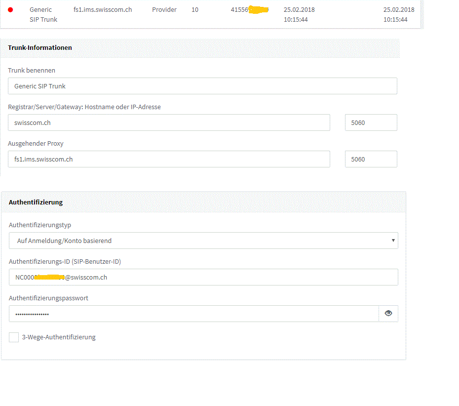Click the red status dot of the trunk
Image resolution: width=459 pixels, height=406 pixels.
(x=10, y=10)
